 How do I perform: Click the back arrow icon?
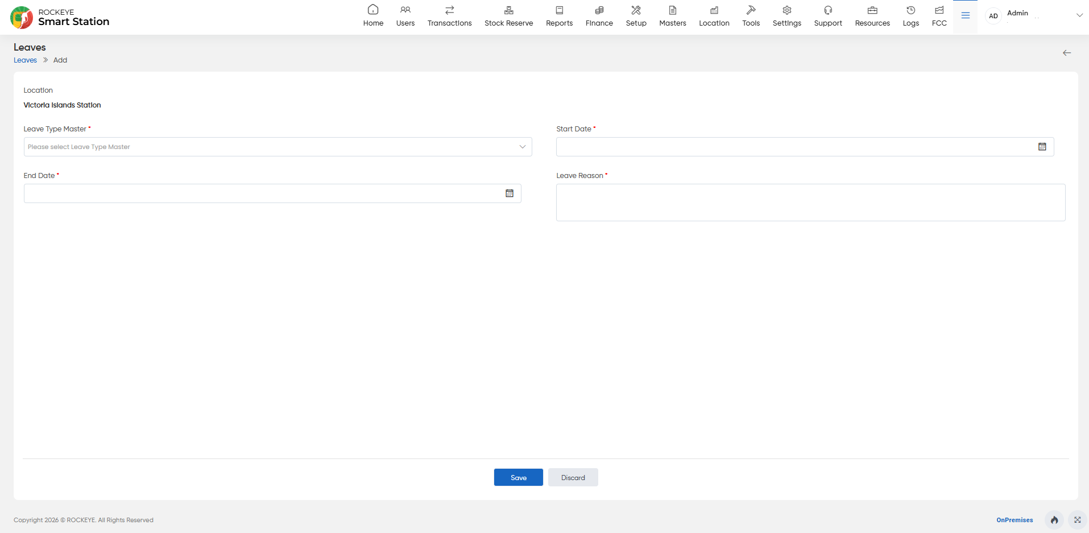(1067, 53)
